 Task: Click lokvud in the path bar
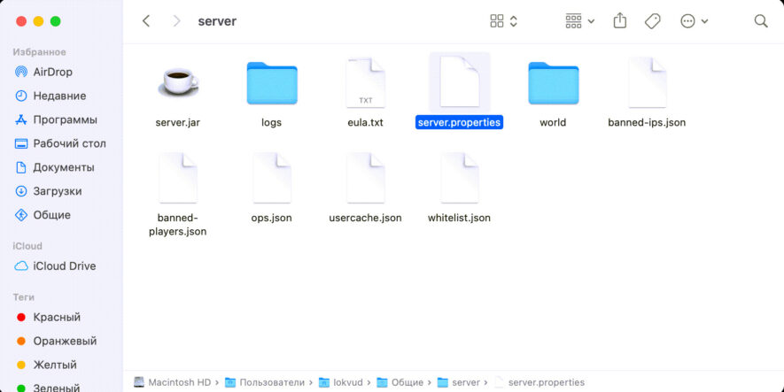coord(343,382)
